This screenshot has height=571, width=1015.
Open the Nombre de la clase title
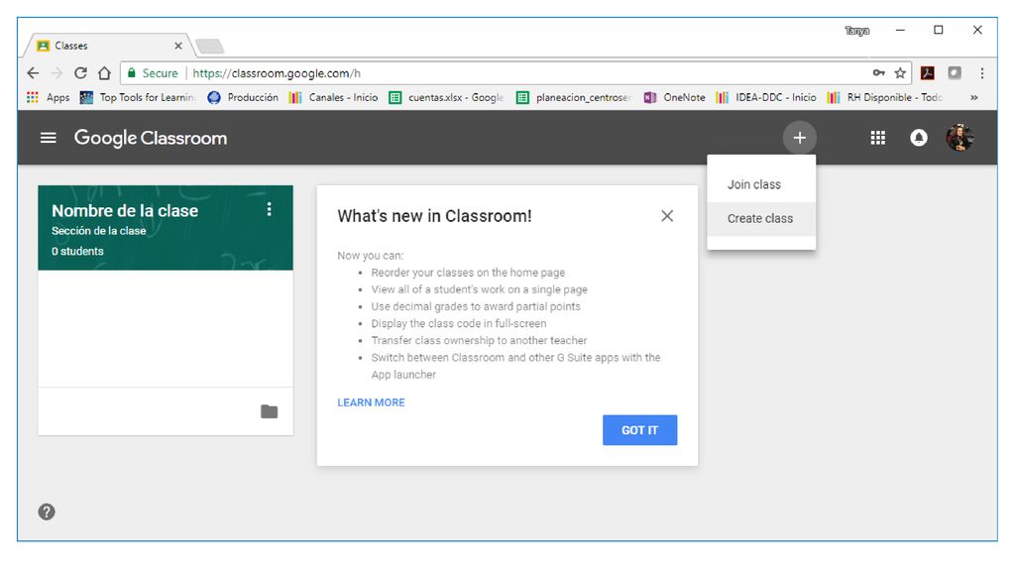point(125,210)
